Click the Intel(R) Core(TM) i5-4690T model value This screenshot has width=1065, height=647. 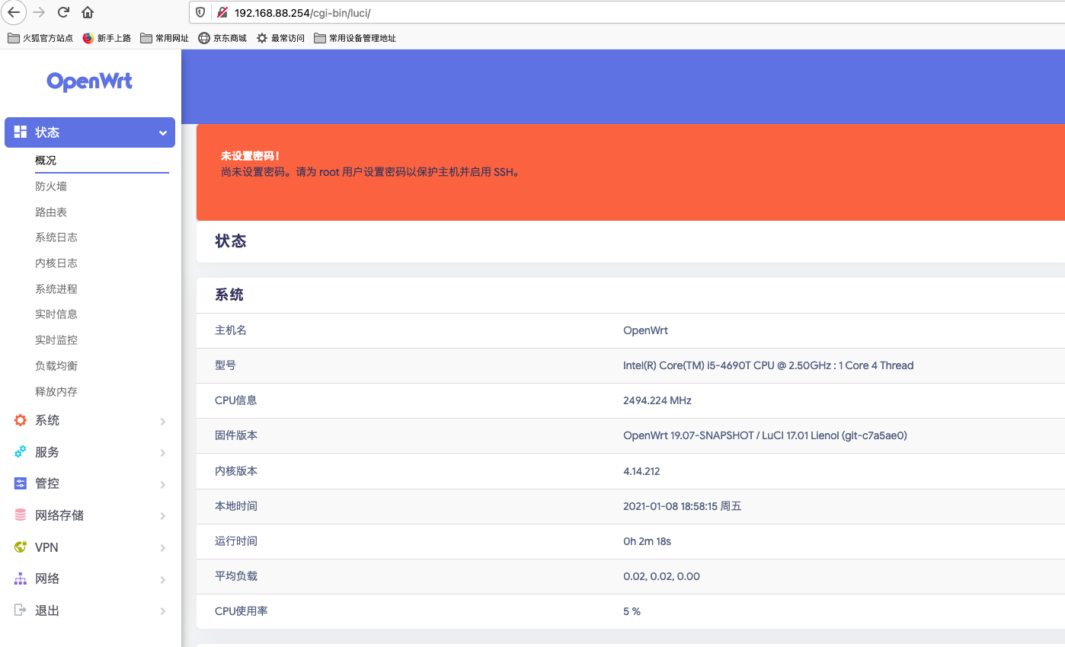[x=768, y=365]
